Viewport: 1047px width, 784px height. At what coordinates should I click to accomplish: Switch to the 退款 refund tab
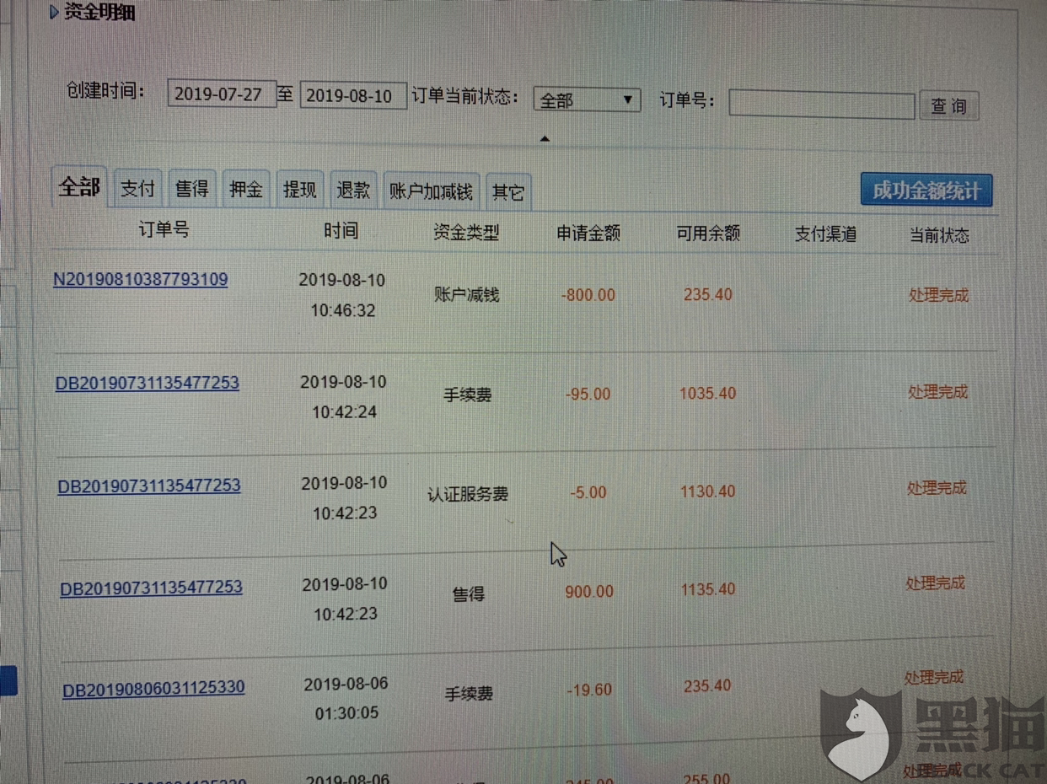[353, 189]
